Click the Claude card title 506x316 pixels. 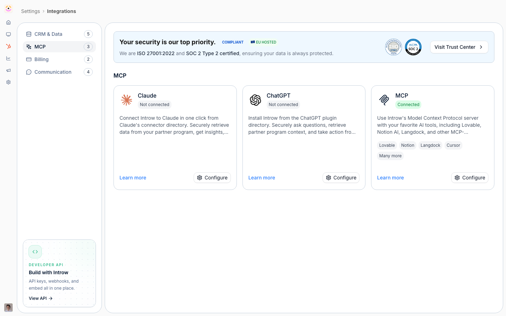[147, 96]
